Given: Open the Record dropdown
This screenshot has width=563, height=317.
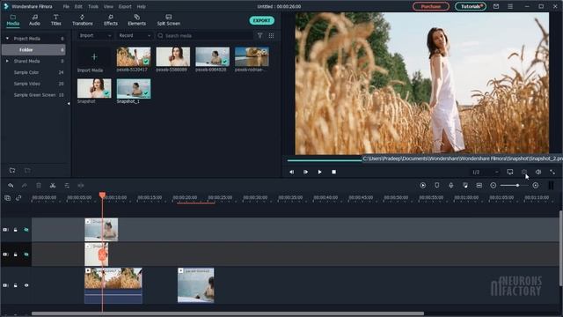Looking at the screenshot, I should click(x=135, y=35).
